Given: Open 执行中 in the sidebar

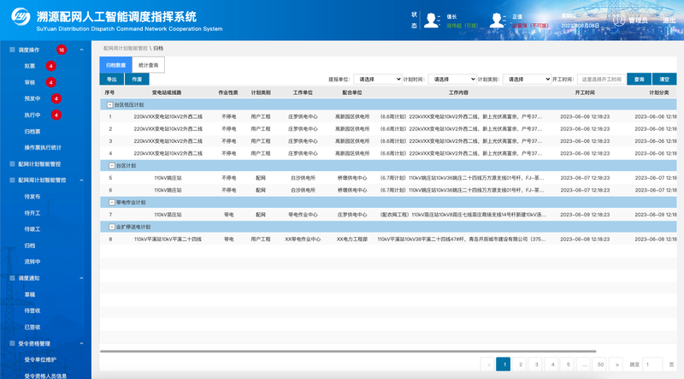Looking at the screenshot, I should pos(32,115).
